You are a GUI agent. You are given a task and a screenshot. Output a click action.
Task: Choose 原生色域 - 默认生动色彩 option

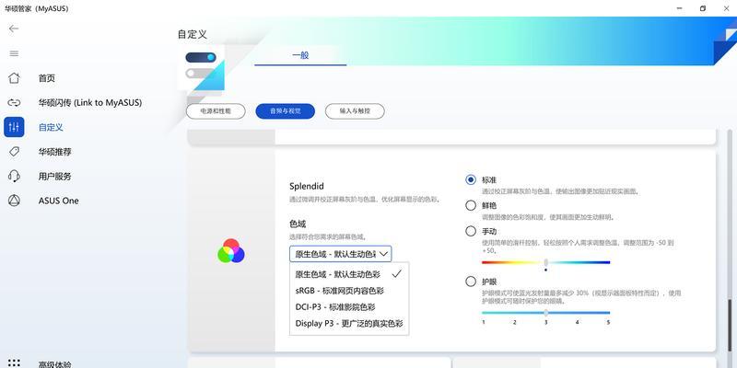pos(349,274)
